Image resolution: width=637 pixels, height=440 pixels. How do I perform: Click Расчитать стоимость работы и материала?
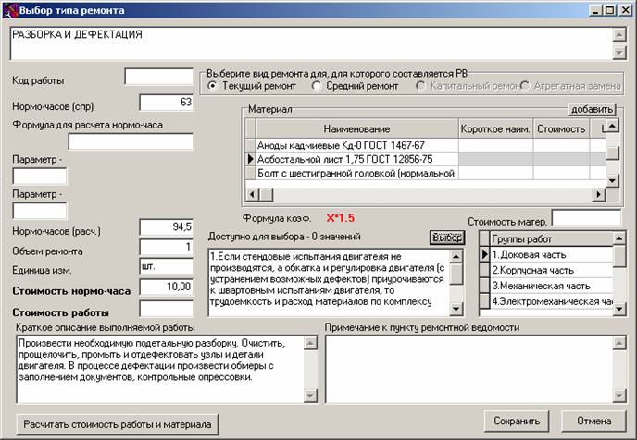(118, 424)
